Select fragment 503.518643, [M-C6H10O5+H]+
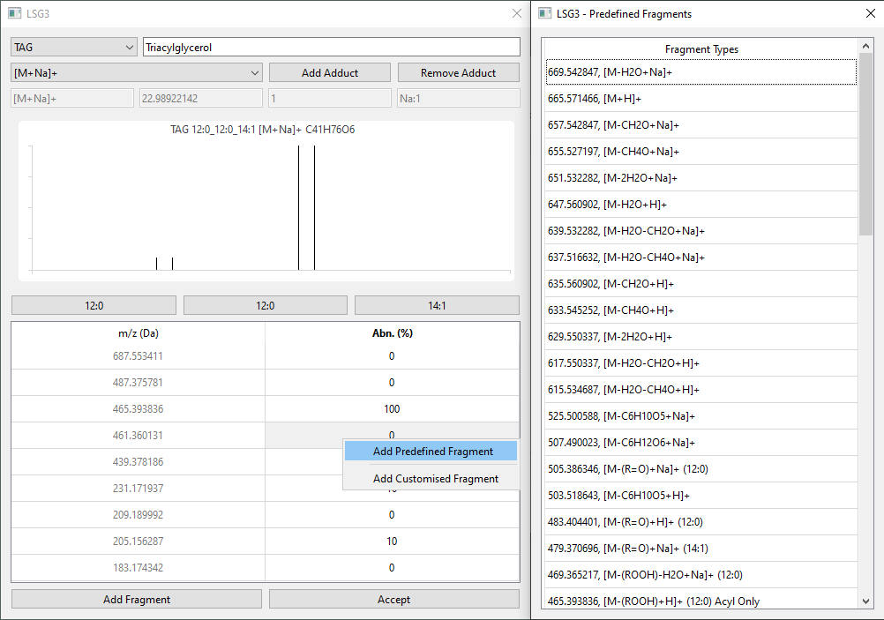Viewport: 884px width, 620px height. [701, 496]
